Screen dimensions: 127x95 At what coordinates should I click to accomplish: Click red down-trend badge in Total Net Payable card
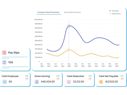[x=122, y=79]
